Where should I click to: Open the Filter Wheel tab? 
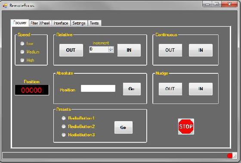pyautogui.click(x=40, y=23)
